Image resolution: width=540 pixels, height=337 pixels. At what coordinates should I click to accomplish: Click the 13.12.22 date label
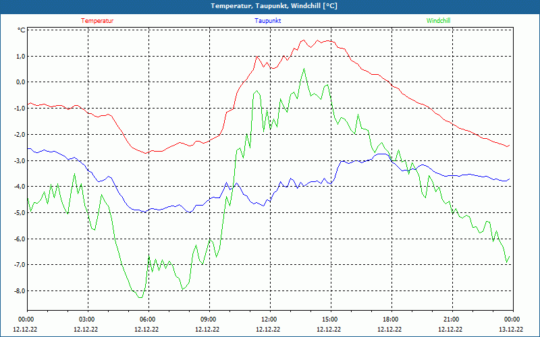coord(511,329)
